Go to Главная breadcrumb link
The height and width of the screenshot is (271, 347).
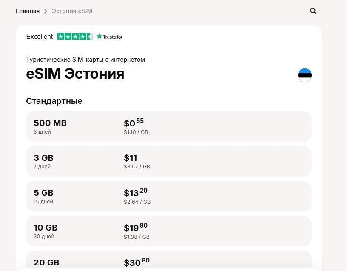point(28,11)
